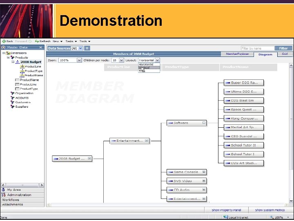Viewport: 294px width, 221px height.
Task: Click the Back arrow icon
Action: tap(4, 41)
